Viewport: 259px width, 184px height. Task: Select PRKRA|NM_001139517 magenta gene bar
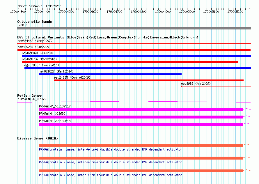point(141,109)
